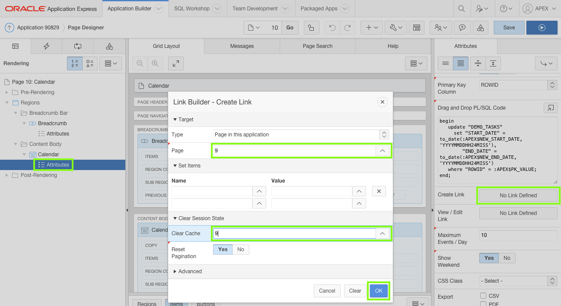Set Reset Pagination to No
561x306 pixels.
point(240,249)
